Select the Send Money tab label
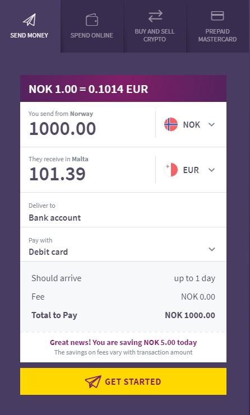 (29, 35)
